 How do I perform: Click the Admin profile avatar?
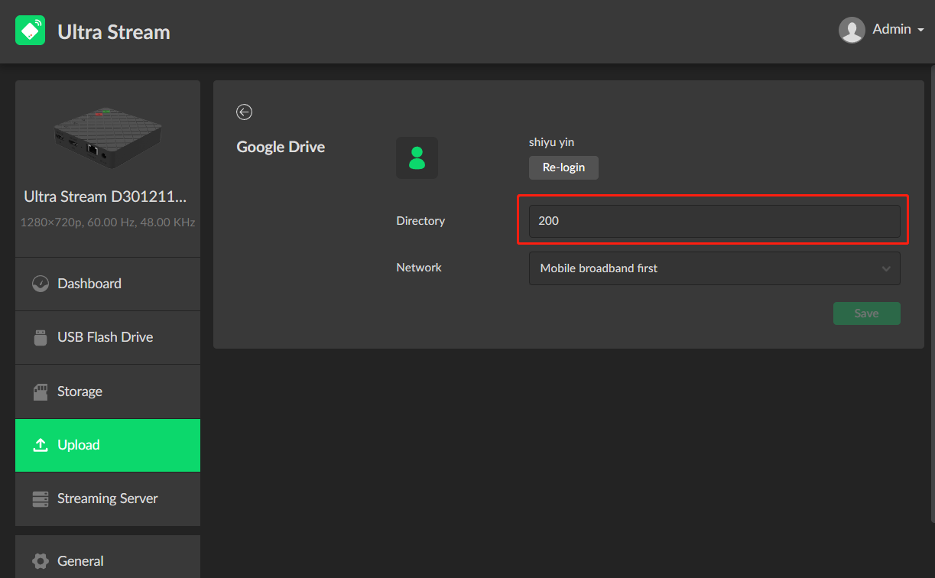[852, 30]
